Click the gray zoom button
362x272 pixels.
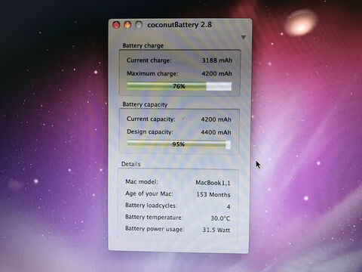point(139,25)
